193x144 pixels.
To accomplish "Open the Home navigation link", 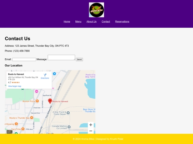I will coord(67,22).
